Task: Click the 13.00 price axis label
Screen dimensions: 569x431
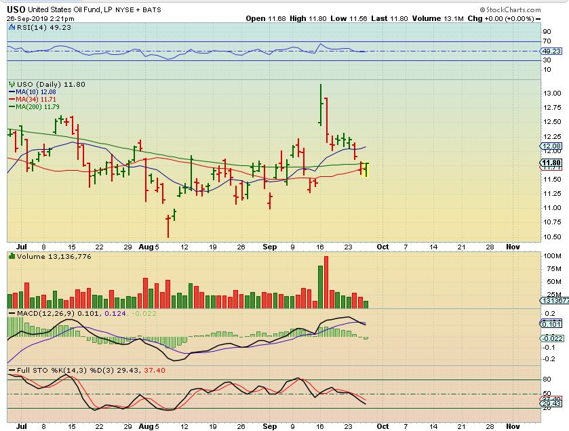Action: click(x=552, y=93)
